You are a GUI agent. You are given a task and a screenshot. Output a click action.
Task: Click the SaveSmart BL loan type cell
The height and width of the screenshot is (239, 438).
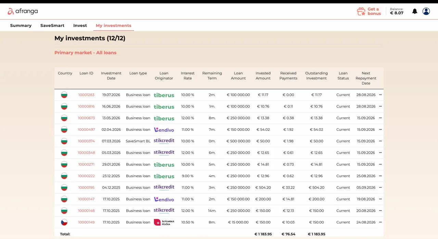pos(138,141)
